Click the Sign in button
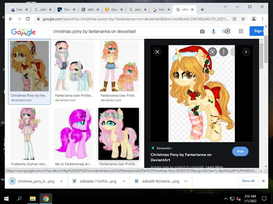The height and width of the screenshot is (204, 273). 257,31
